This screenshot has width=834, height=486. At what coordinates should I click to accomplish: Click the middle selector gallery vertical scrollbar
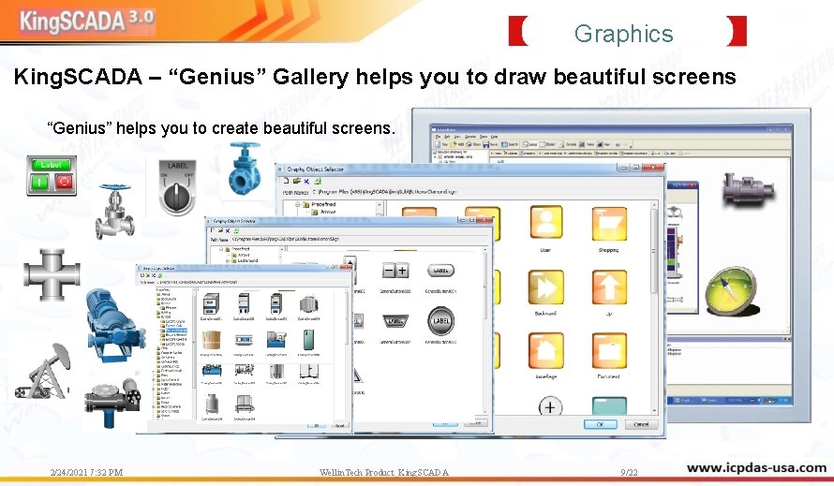pos(484,330)
